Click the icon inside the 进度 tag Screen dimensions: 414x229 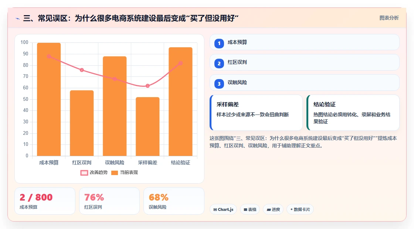click(268, 209)
